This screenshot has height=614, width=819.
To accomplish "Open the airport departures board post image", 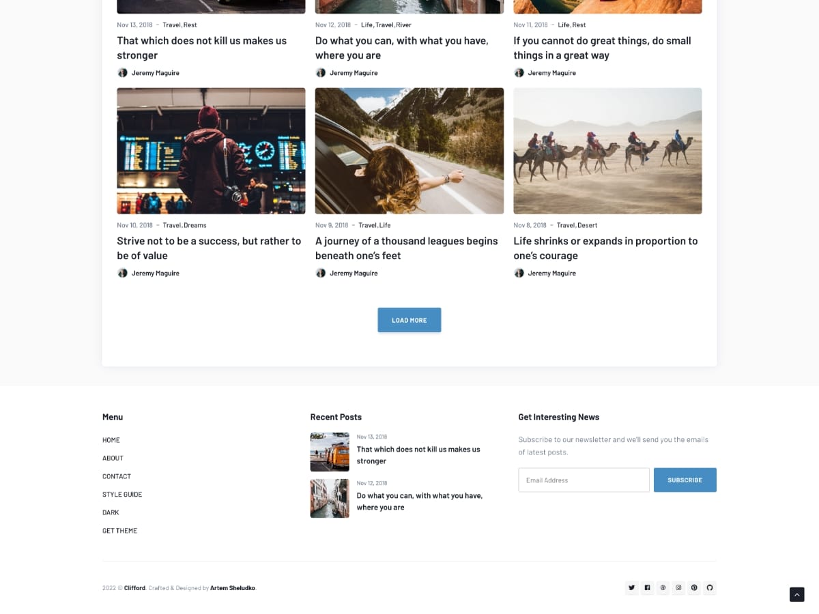I will click(x=211, y=151).
